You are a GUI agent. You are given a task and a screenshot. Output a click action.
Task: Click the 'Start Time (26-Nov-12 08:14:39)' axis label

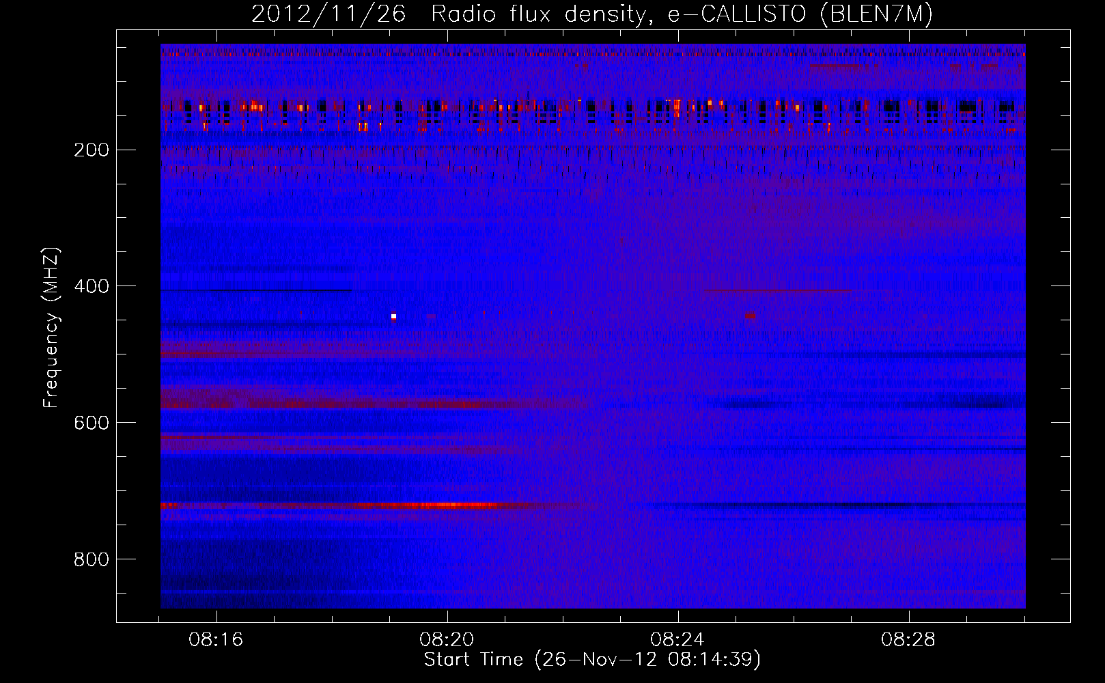point(592,660)
